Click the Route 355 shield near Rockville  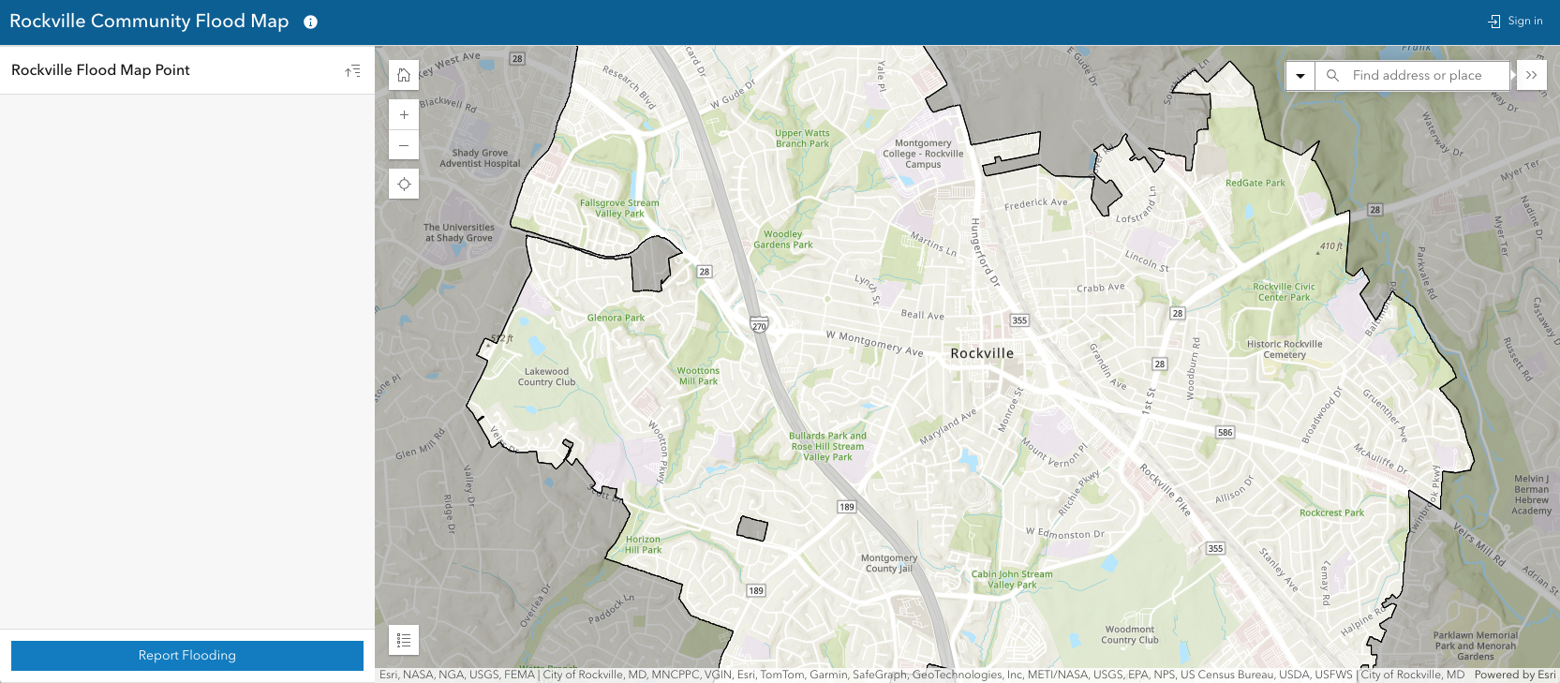pos(1019,320)
